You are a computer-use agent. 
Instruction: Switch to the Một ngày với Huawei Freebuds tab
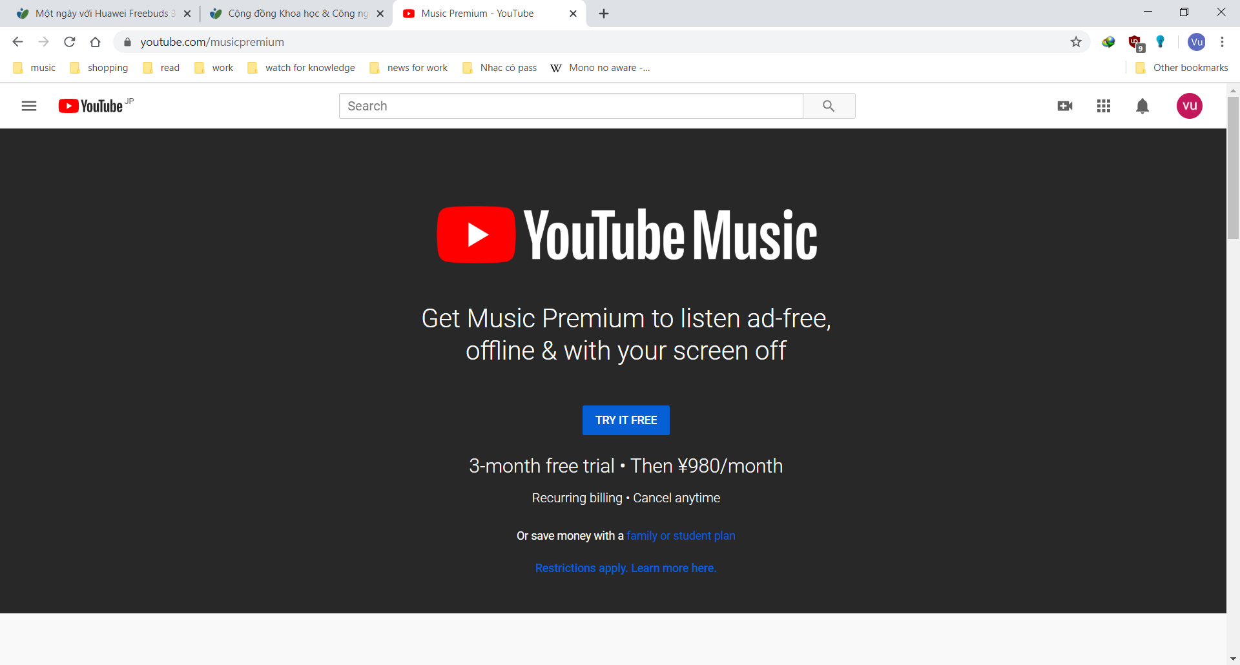pos(103,14)
